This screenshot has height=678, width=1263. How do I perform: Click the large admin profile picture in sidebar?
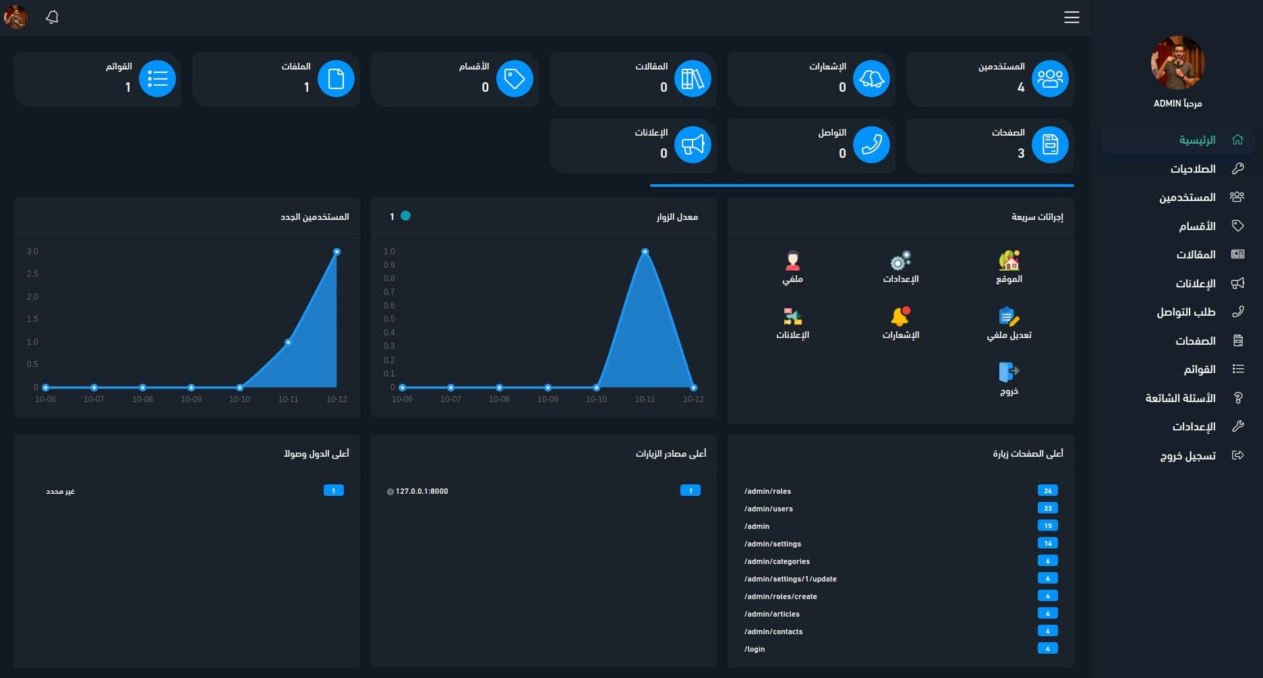1177,63
